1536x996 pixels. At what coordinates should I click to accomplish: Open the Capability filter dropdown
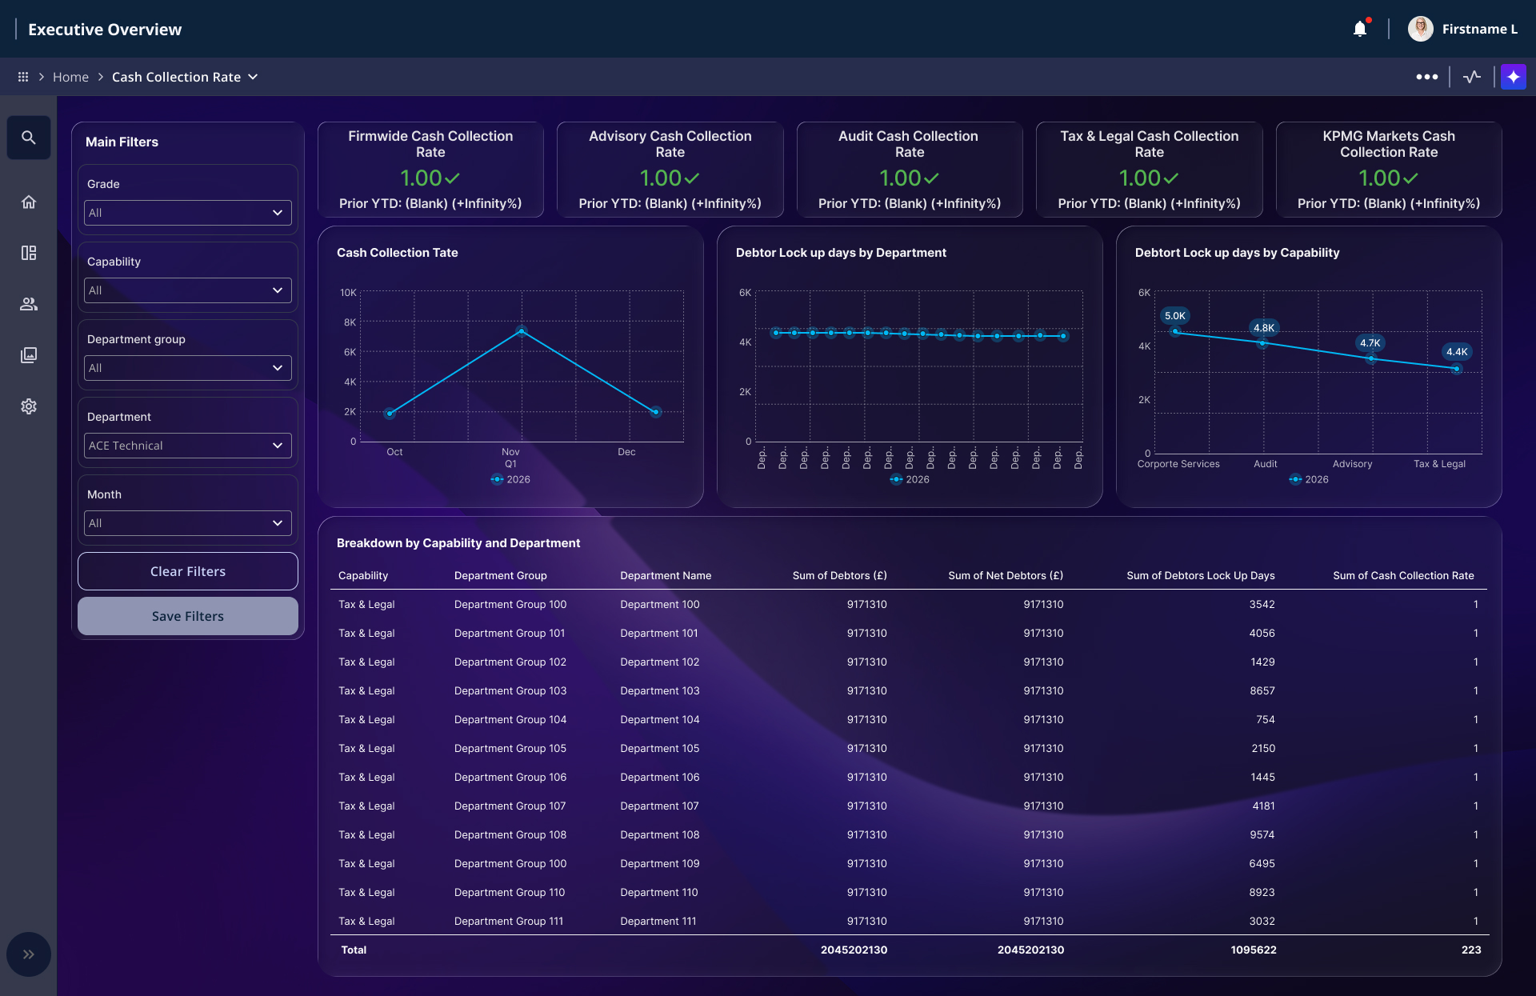click(188, 290)
